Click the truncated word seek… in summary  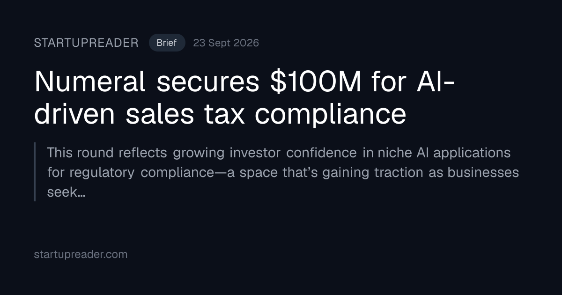pyautogui.click(x=66, y=192)
